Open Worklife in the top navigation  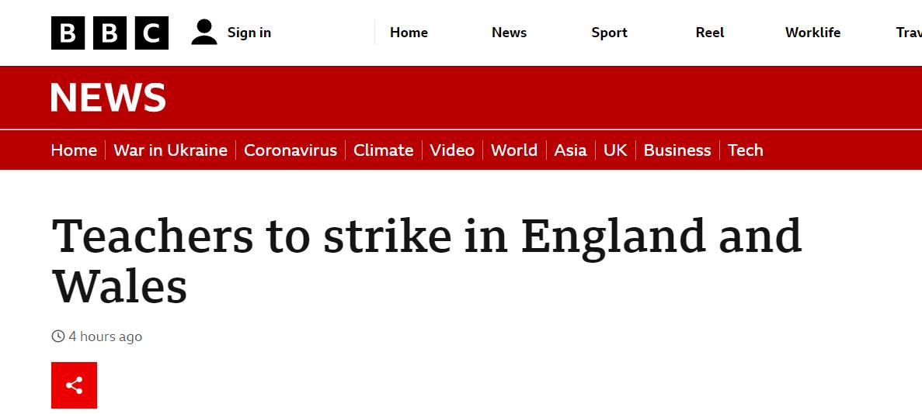(812, 33)
